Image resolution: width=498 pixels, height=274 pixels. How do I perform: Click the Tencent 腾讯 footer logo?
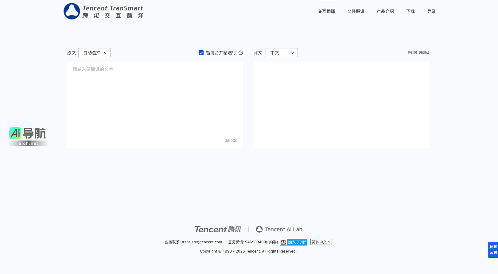pos(218,229)
